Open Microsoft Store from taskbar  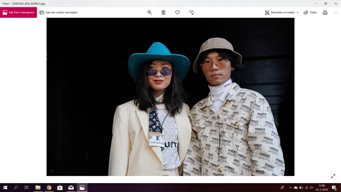[60, 187]
